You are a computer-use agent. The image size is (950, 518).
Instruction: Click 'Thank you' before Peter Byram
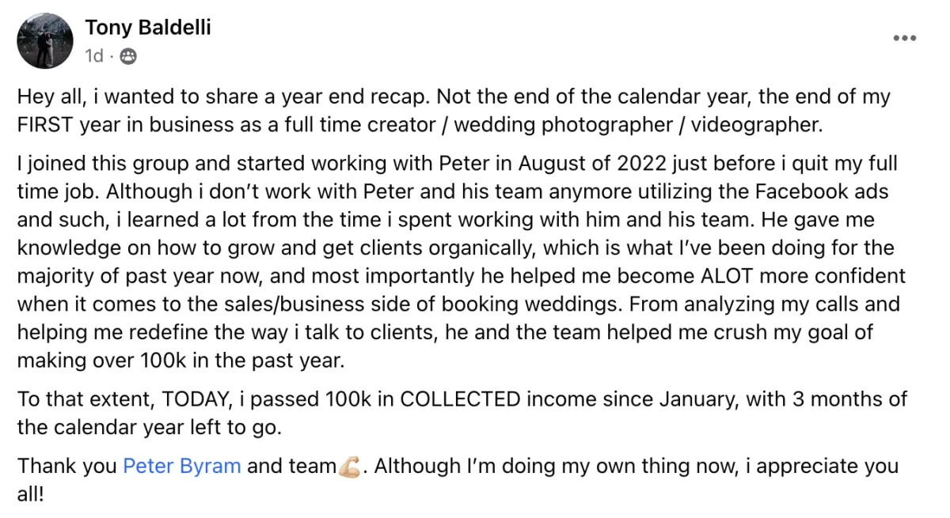[x=67, y=466]
